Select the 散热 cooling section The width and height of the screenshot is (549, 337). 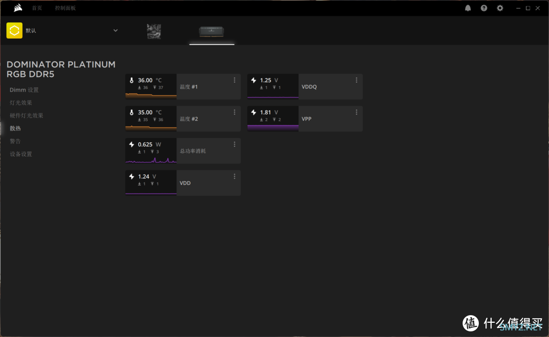tap(15, 129)
